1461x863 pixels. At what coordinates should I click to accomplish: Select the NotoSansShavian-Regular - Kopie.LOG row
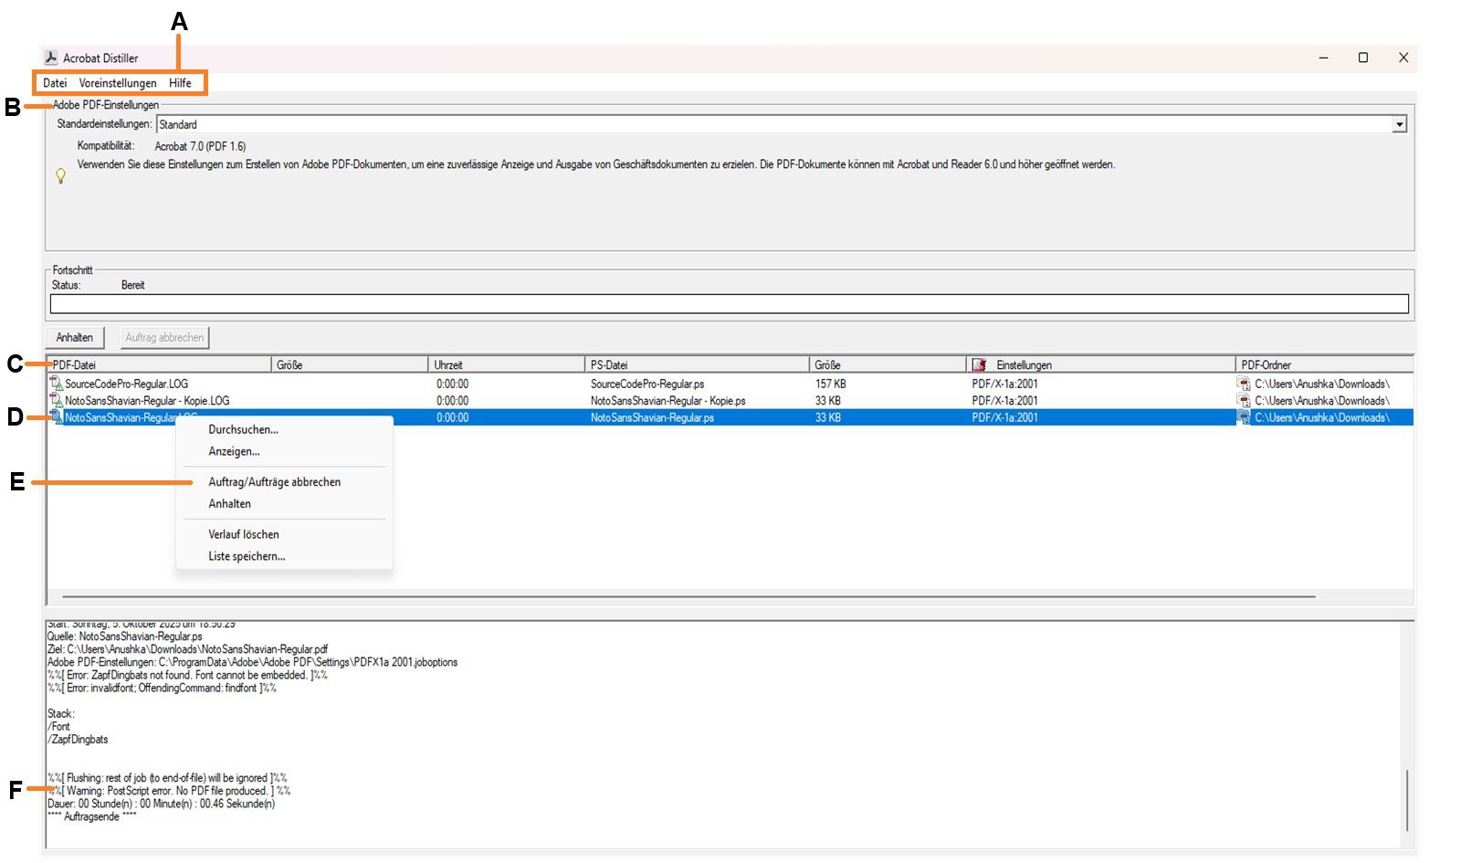tap(730, 401)
